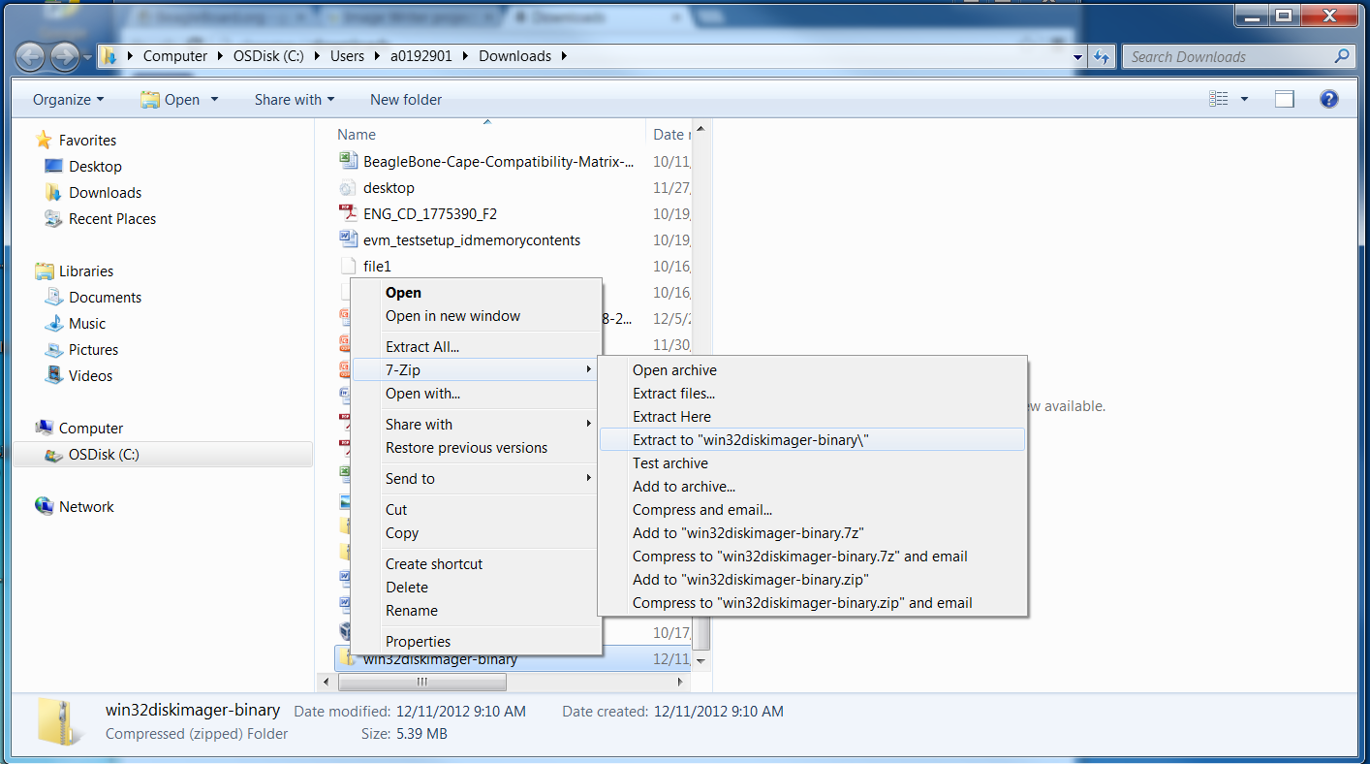Image resolution: width=1370 pixels, height=764 pixels.
Task: Open the ENG_CD_1775390_F2 PDF file
Action: tap(429, 213)
